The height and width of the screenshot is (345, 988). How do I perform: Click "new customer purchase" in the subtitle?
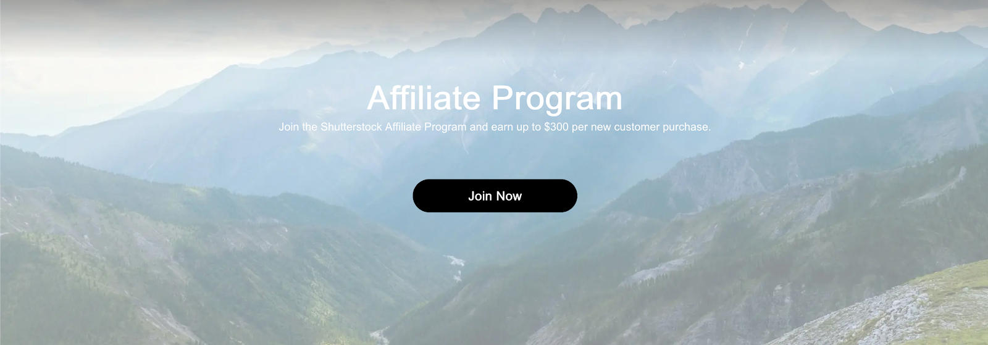tap(650, 128)
